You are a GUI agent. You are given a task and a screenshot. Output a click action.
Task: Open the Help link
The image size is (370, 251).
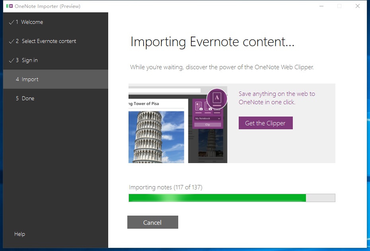(x=19, y=234)
